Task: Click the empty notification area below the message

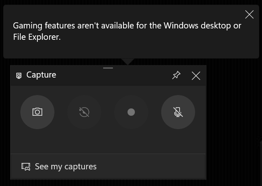Action: click(x=130, y=49)
